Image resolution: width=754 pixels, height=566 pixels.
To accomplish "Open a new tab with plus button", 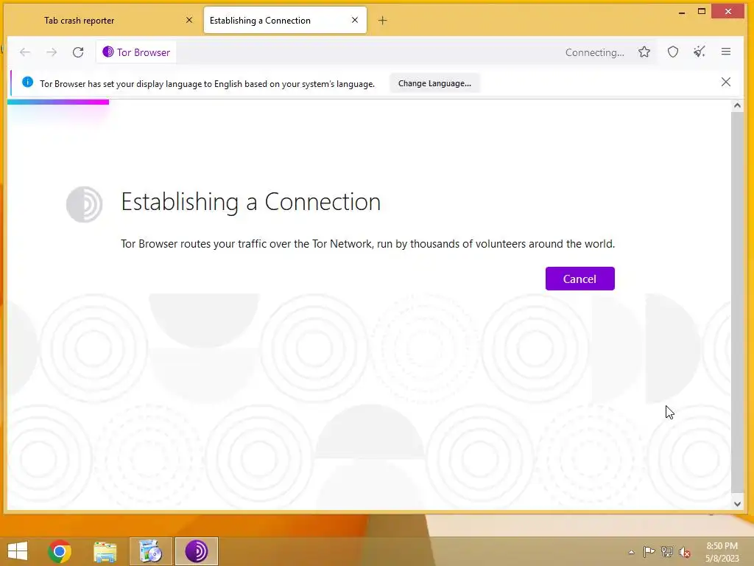I will tap(382, 20).
